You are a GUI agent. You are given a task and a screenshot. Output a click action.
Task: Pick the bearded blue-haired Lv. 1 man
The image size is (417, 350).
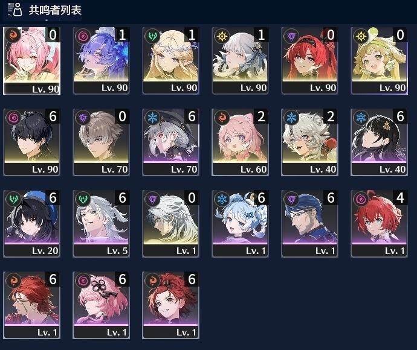(x=309, y=224)
